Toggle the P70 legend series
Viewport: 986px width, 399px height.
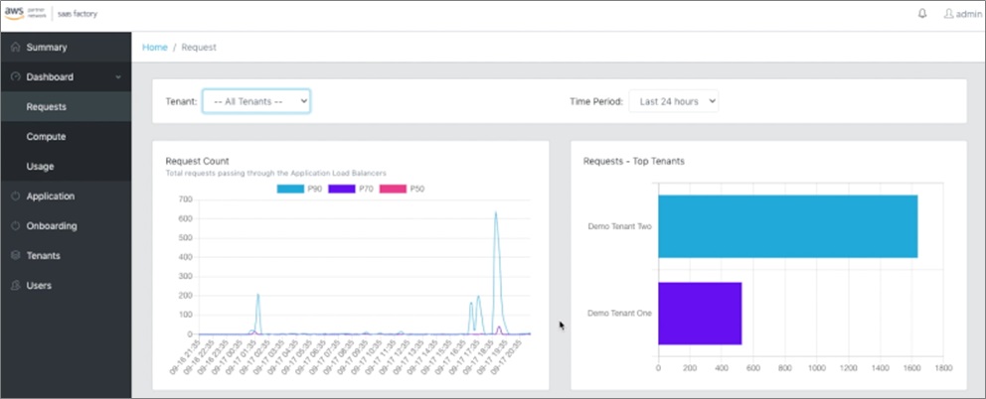click(351, 189)
